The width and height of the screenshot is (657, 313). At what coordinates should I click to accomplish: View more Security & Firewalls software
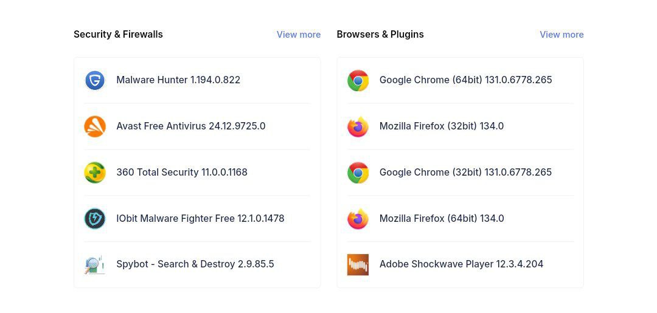[x=299, y=35]
